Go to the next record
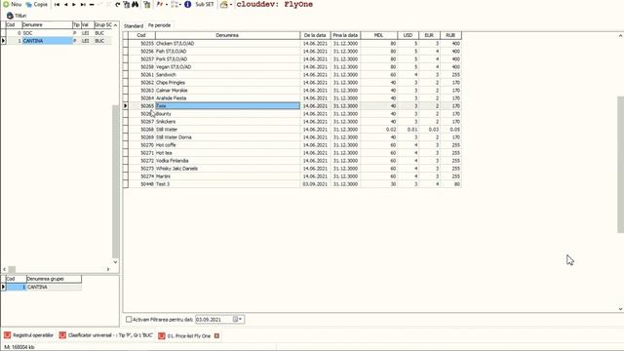 tap(74, 4)
